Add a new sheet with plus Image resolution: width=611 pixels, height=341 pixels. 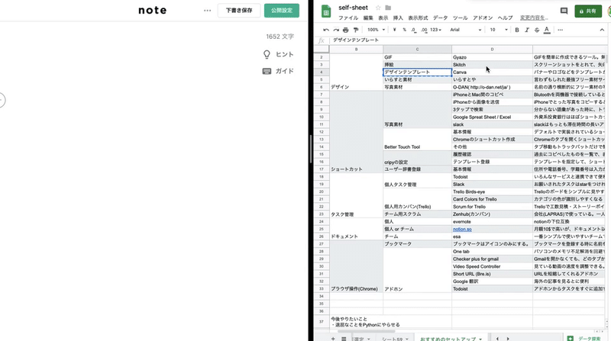coord(333,339)
